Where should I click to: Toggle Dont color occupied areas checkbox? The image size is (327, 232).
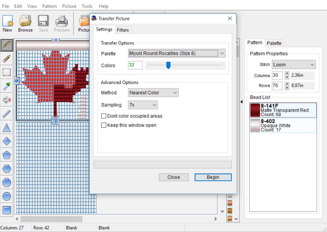[104, 116]
